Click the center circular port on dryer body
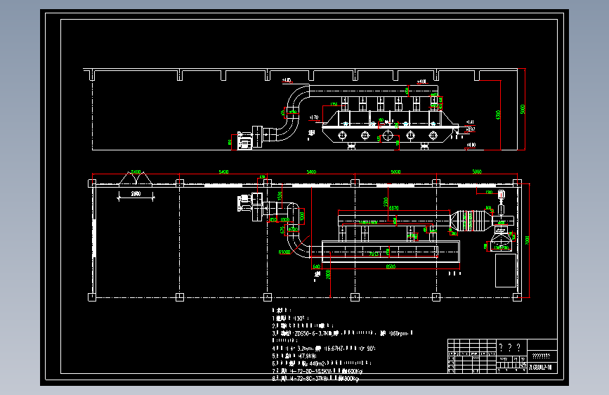 (x=388, y=135)
